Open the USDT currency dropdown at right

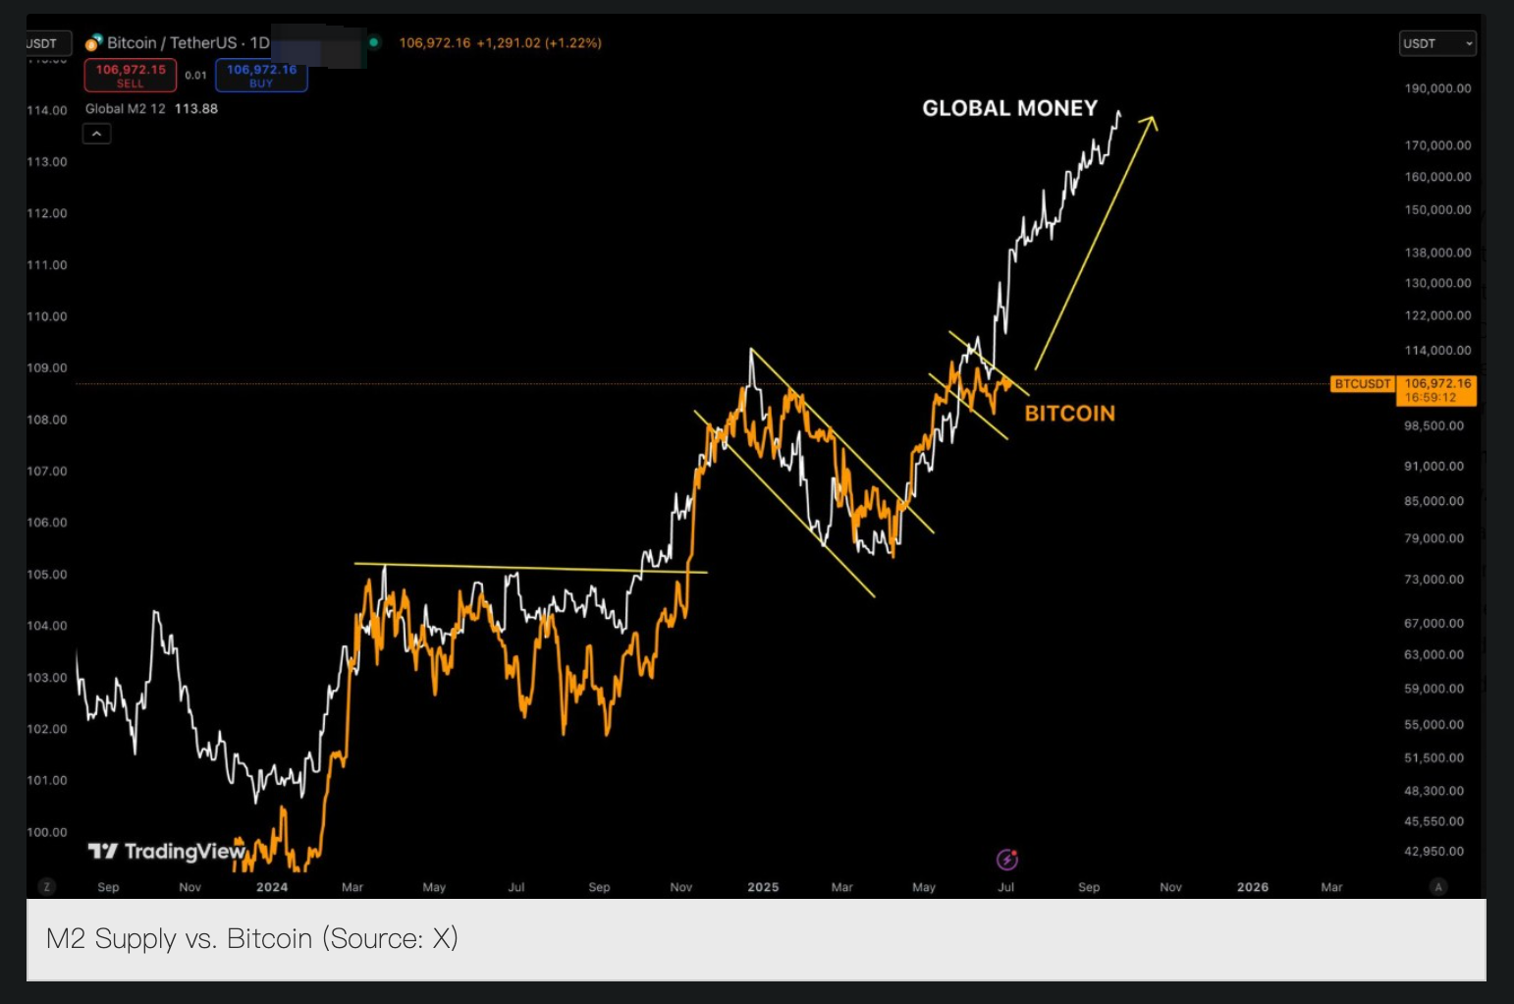(1436, 43)
